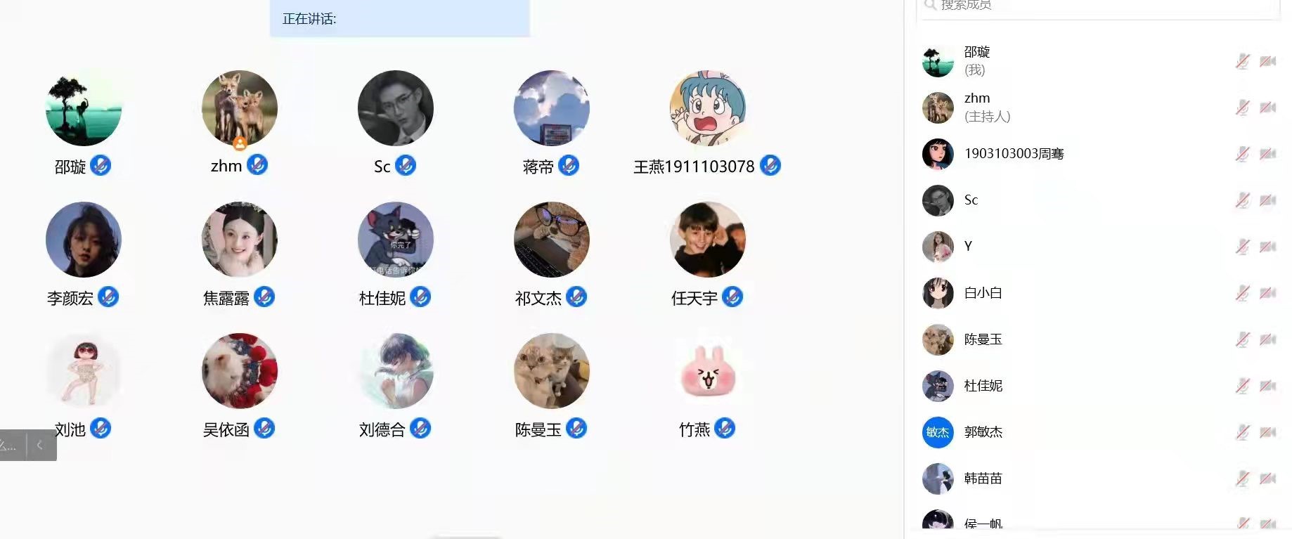This screenshot has width=1292, height=539.
Task: Click the 正在讲话 speaking status bar
Action: pos(399,18)
